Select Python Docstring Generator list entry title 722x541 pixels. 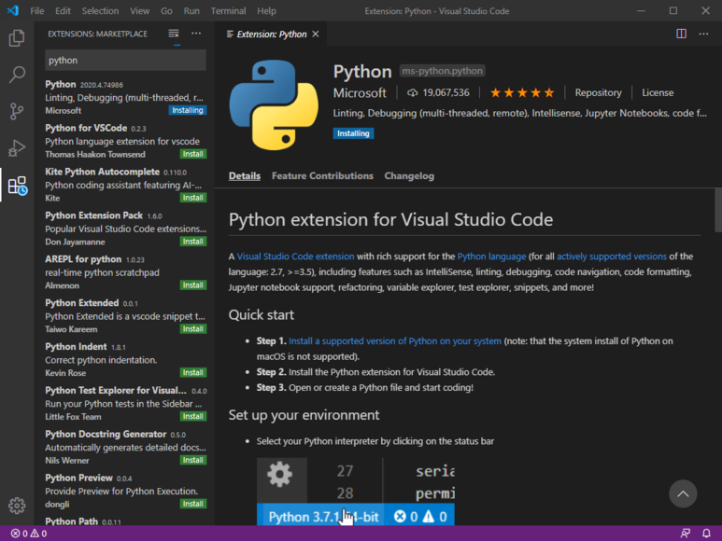(106, 434)
